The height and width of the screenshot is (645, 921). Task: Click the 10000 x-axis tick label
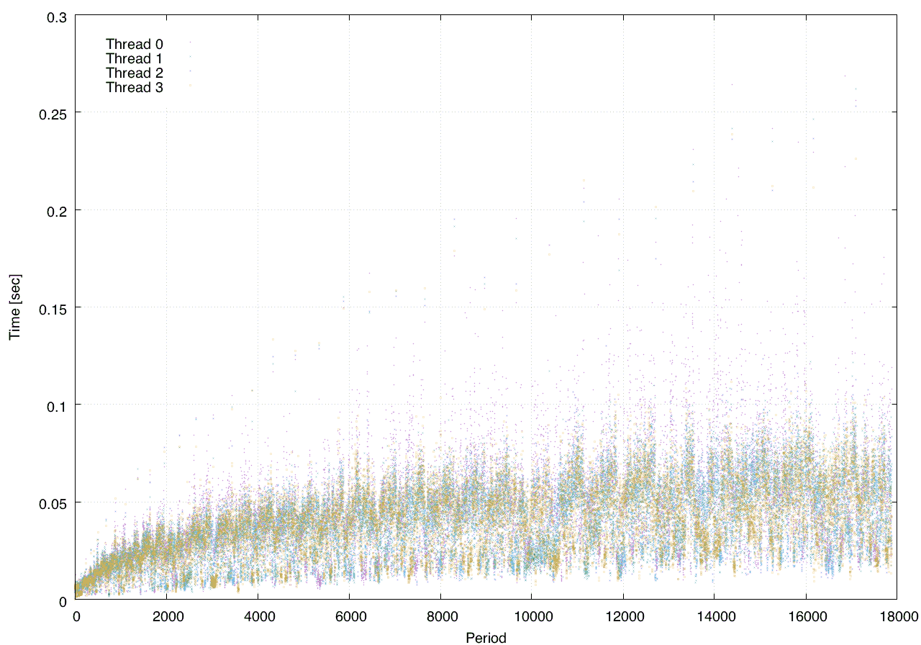pyautogui.click(x=532, y=615)
